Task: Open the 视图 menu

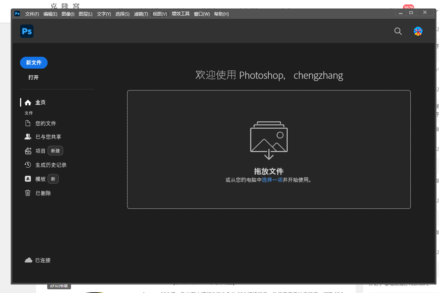Action: (x=159, y=14)
